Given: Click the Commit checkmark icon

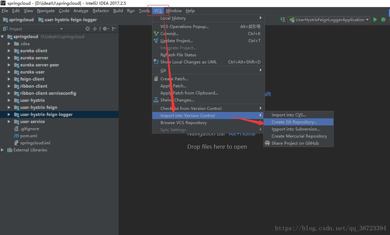Looking at the screenshot, I should (156, 33).
